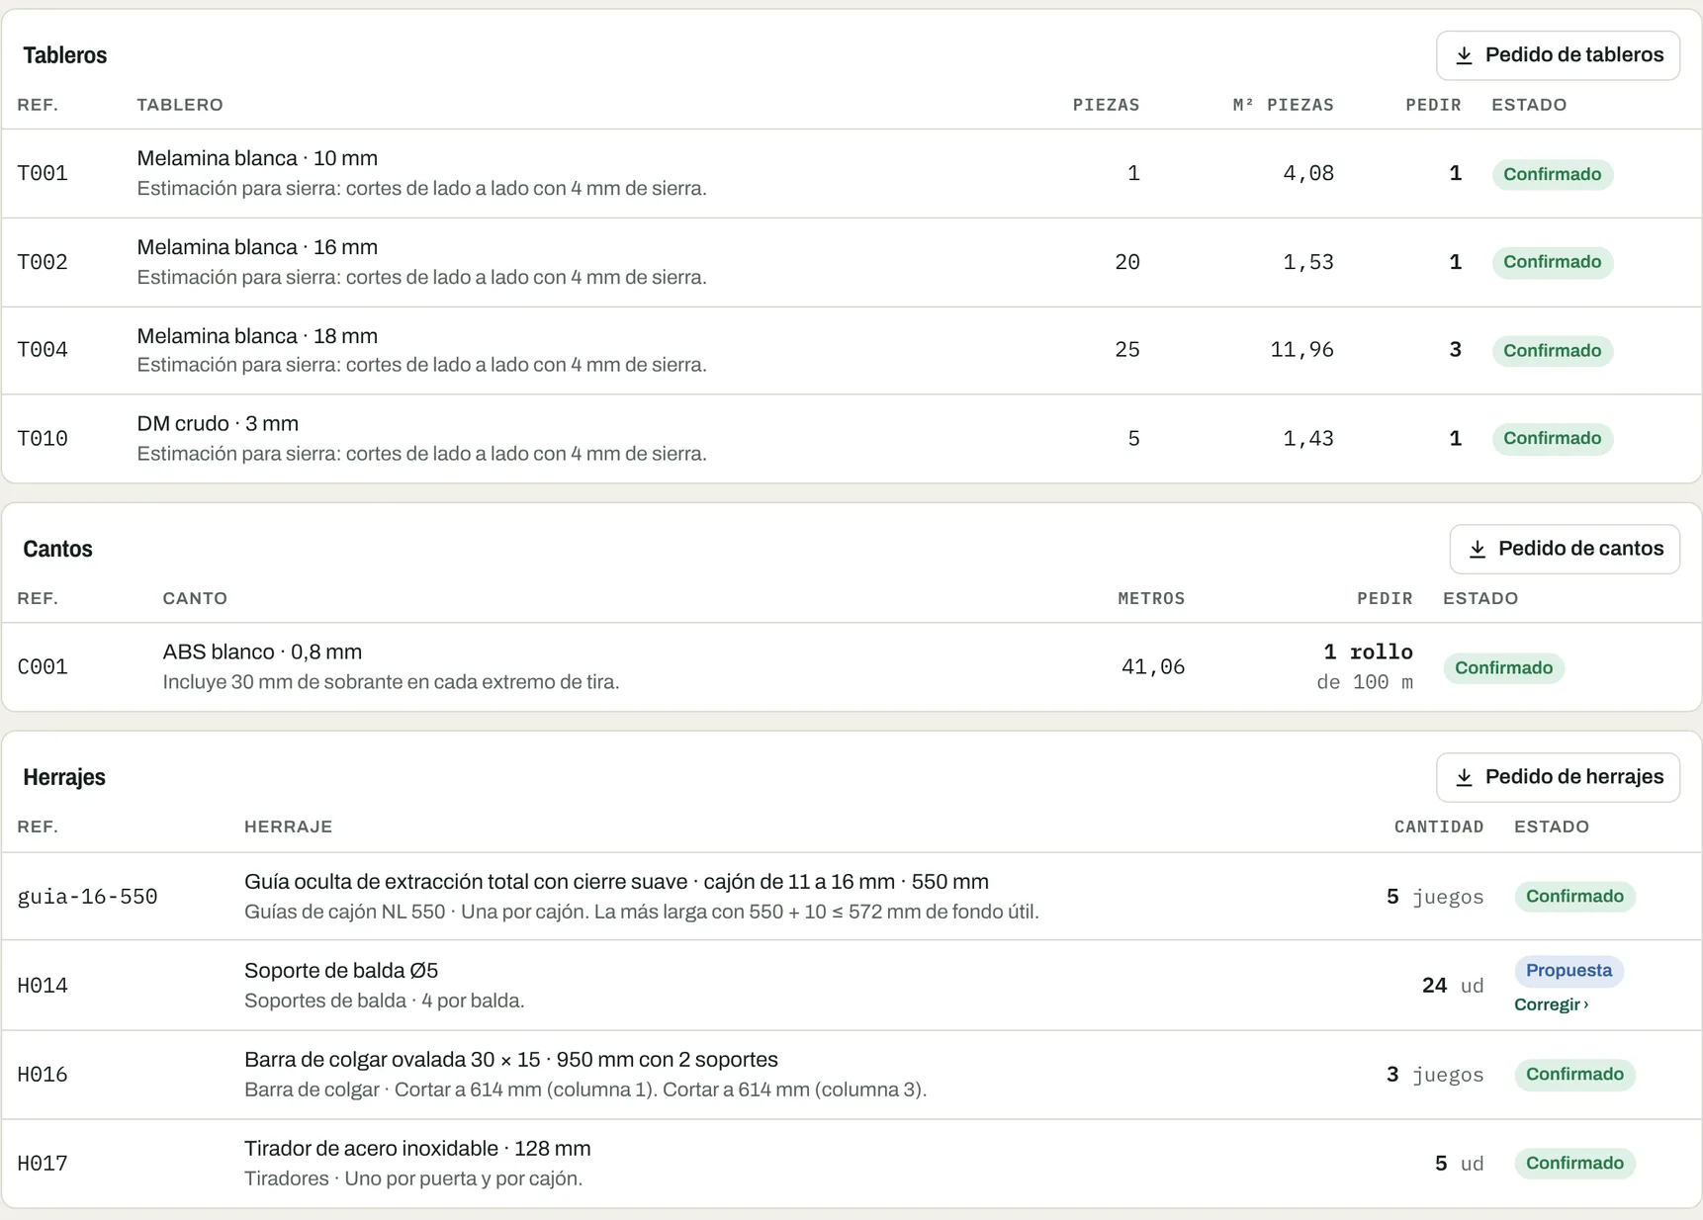Image resolution: width=1703 pixels, height=1220 pixels.
Task: Click the Propuesta badge for Soporte de balda
Action: point(1569,971)
